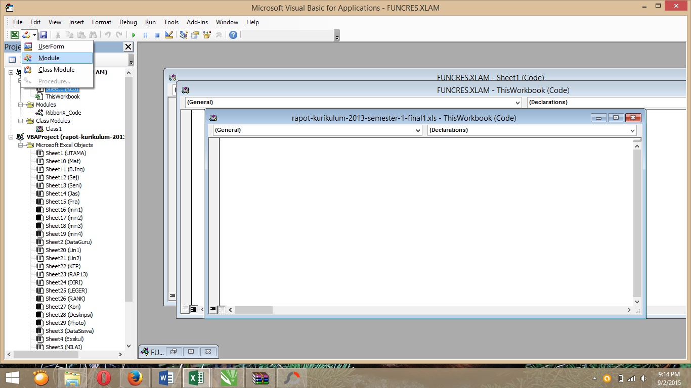The width and height of the screenshot is (691, 388).
Task: Open the Add-Ins menu
Action: pos(197,22)
